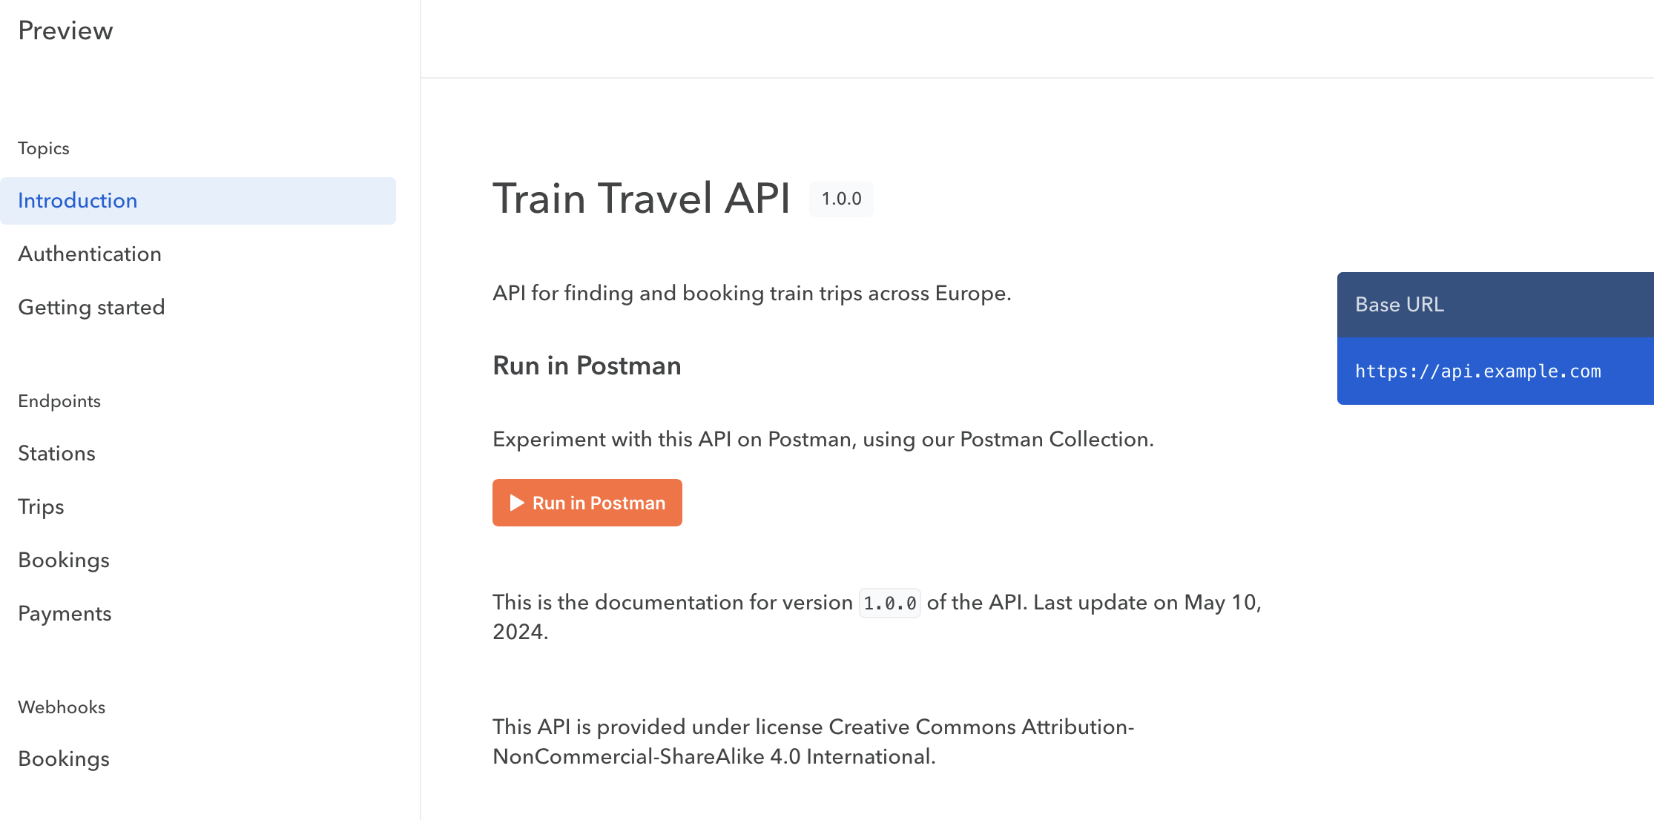Click the Base URL value https://api.example.com
Image resolution: width=1654 pixels, height=820 pixels.
[1477, 371]
